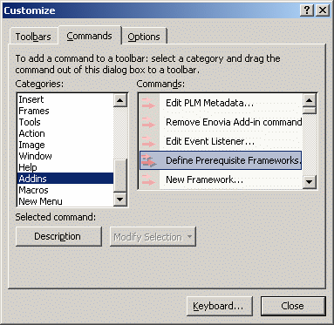Viewport: 334px width, 325px height.
Task: Click Categories list scroll down arrow
Action: [120, 200]
